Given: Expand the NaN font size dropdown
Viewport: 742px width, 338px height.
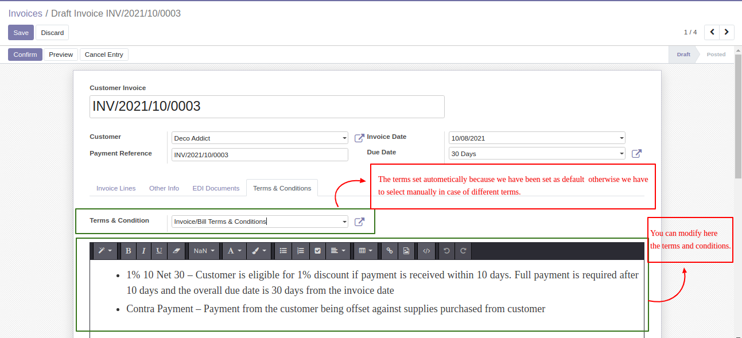Looking at the screenshot, I should [204, 251].
